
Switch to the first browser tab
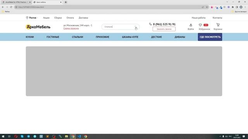[16, 2]
